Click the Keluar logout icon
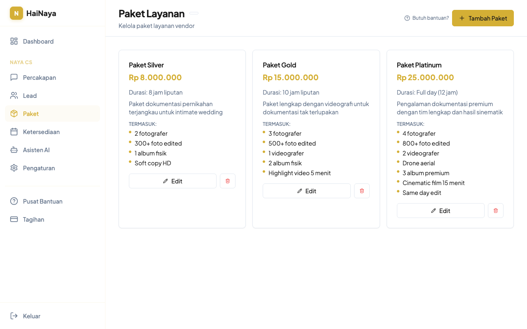The image size is (527, 329). (14, 316)
